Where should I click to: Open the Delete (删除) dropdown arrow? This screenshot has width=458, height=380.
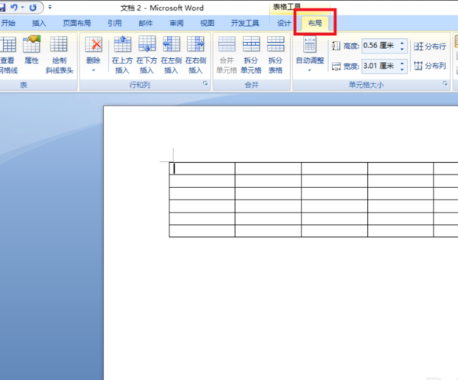click(93, 70)
